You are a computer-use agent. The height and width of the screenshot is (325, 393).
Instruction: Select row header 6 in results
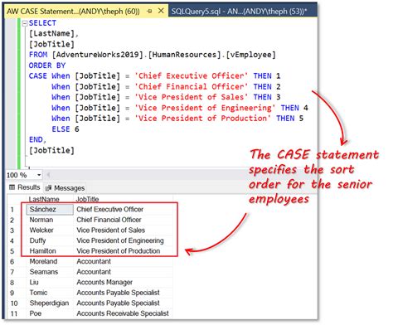point(17,261)
